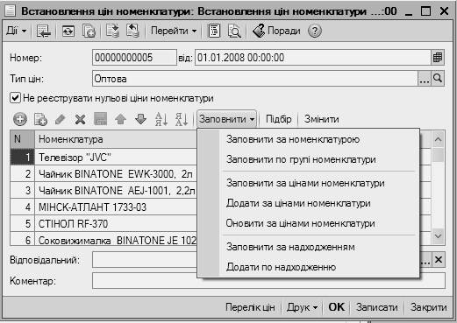Click the Підбір button
Viewport: 457px width, 323px height.
coord(279,119)
